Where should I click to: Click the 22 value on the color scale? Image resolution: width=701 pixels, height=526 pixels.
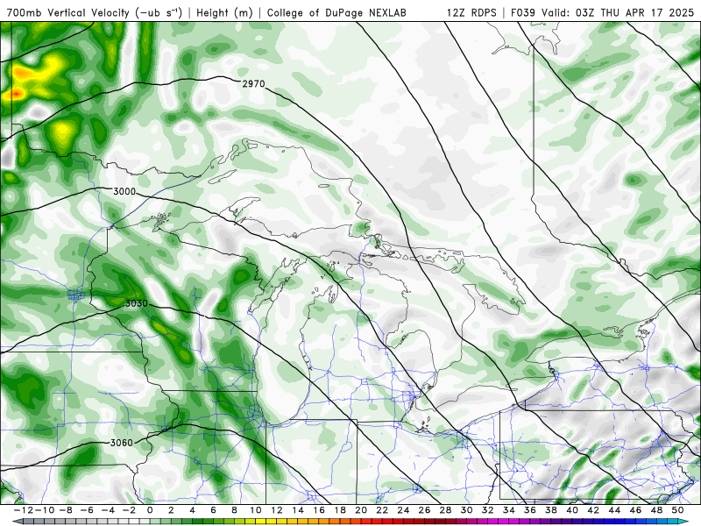[382, 510]
